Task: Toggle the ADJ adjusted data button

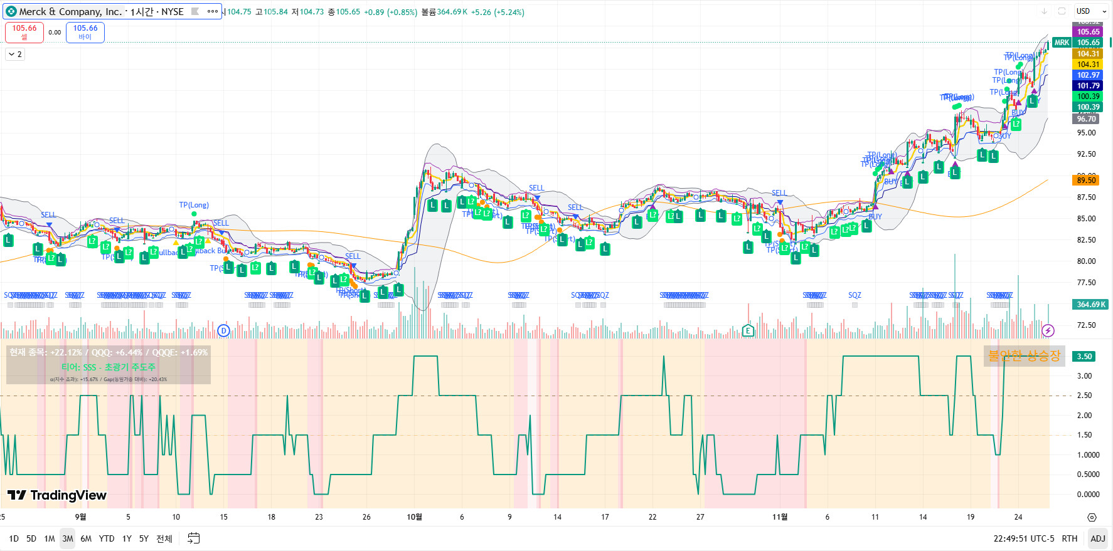Action: tap(1097, 538)
